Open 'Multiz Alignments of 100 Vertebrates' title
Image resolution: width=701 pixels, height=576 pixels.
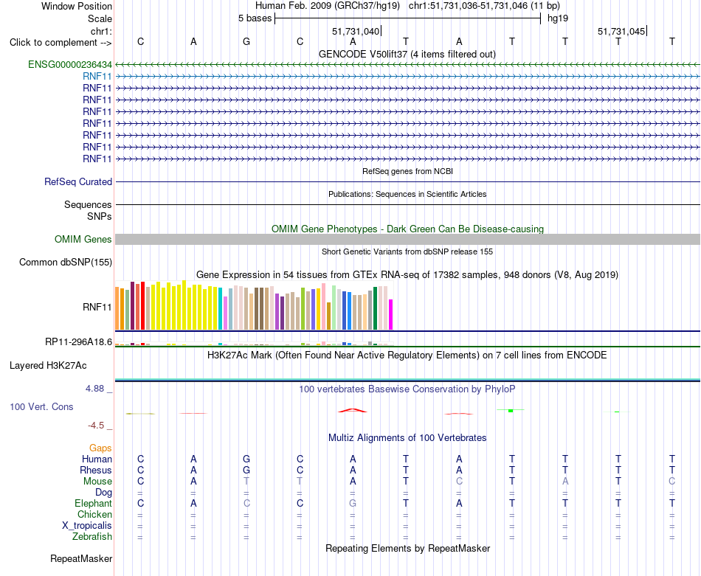tap(407, 438)
